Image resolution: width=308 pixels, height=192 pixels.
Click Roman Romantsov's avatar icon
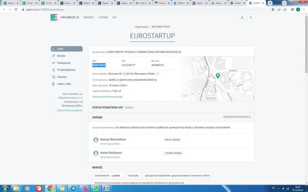point(95,140)
